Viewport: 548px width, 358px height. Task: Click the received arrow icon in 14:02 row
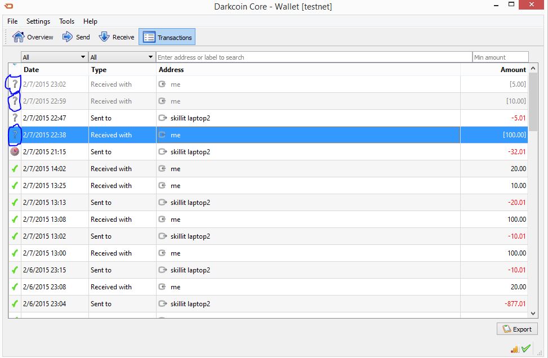click(162, 168)
